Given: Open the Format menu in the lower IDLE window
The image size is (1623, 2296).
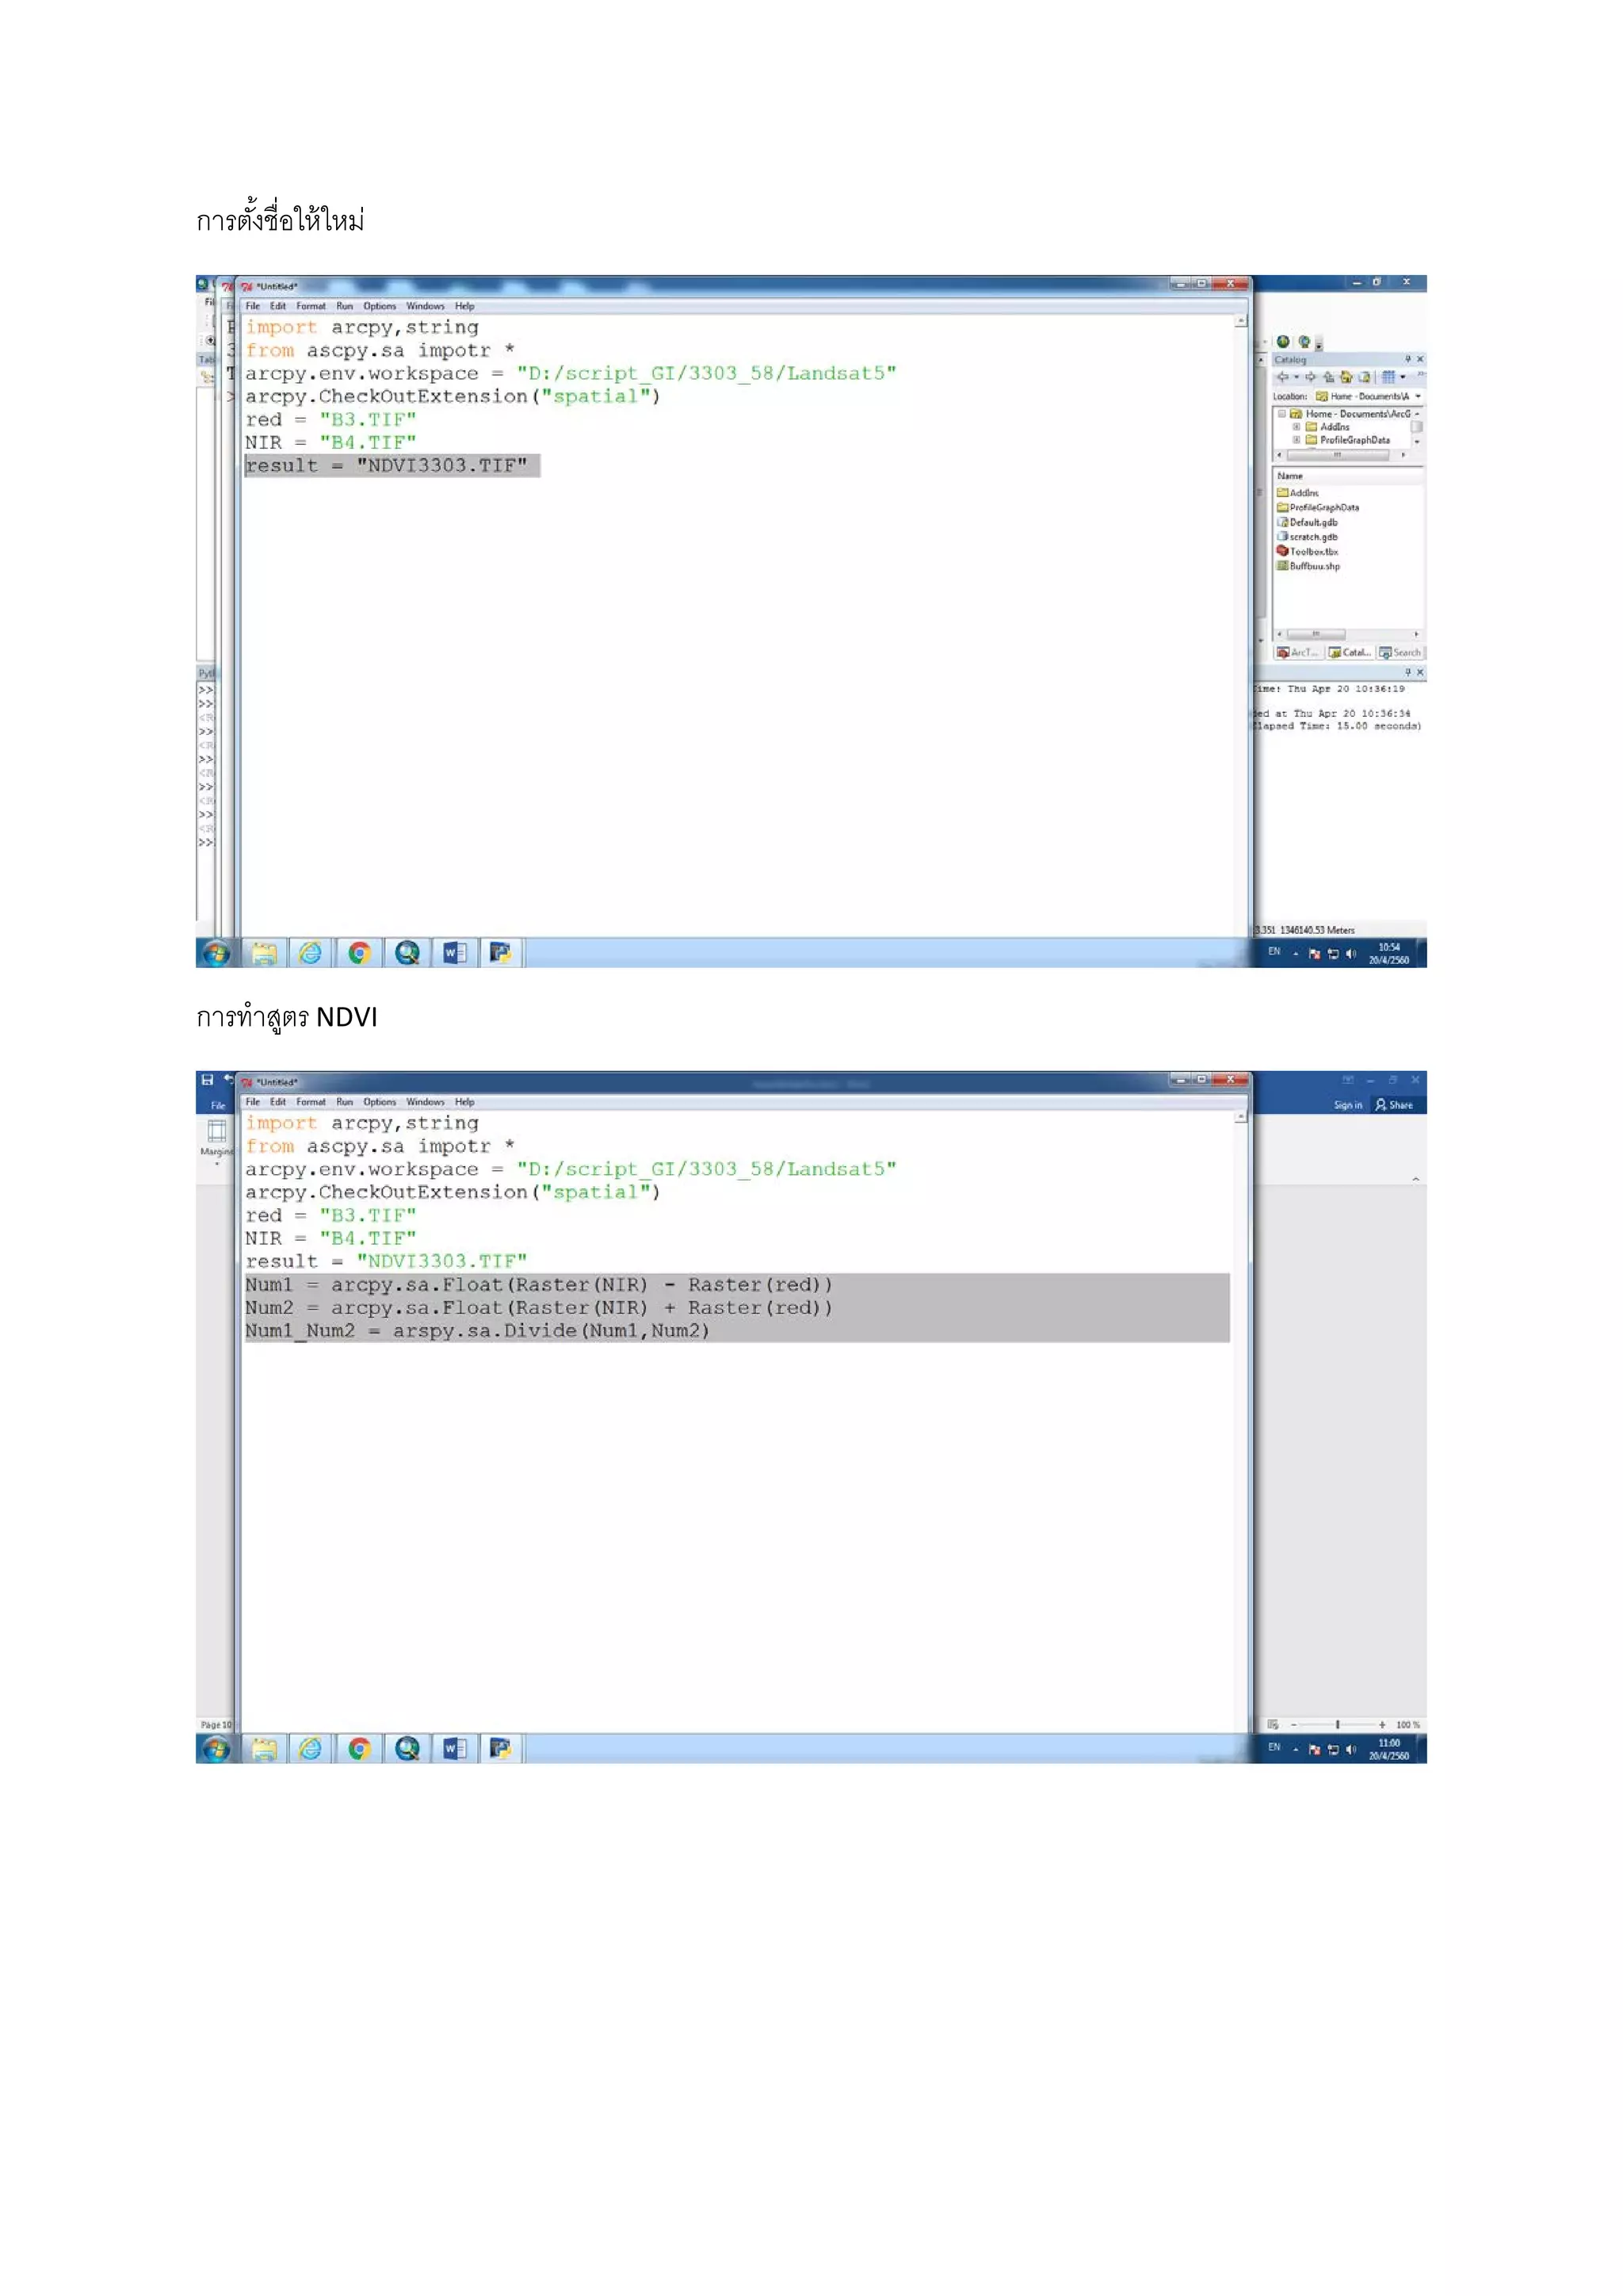Looking at the screenshot, I should click(x=311, y=1102).
